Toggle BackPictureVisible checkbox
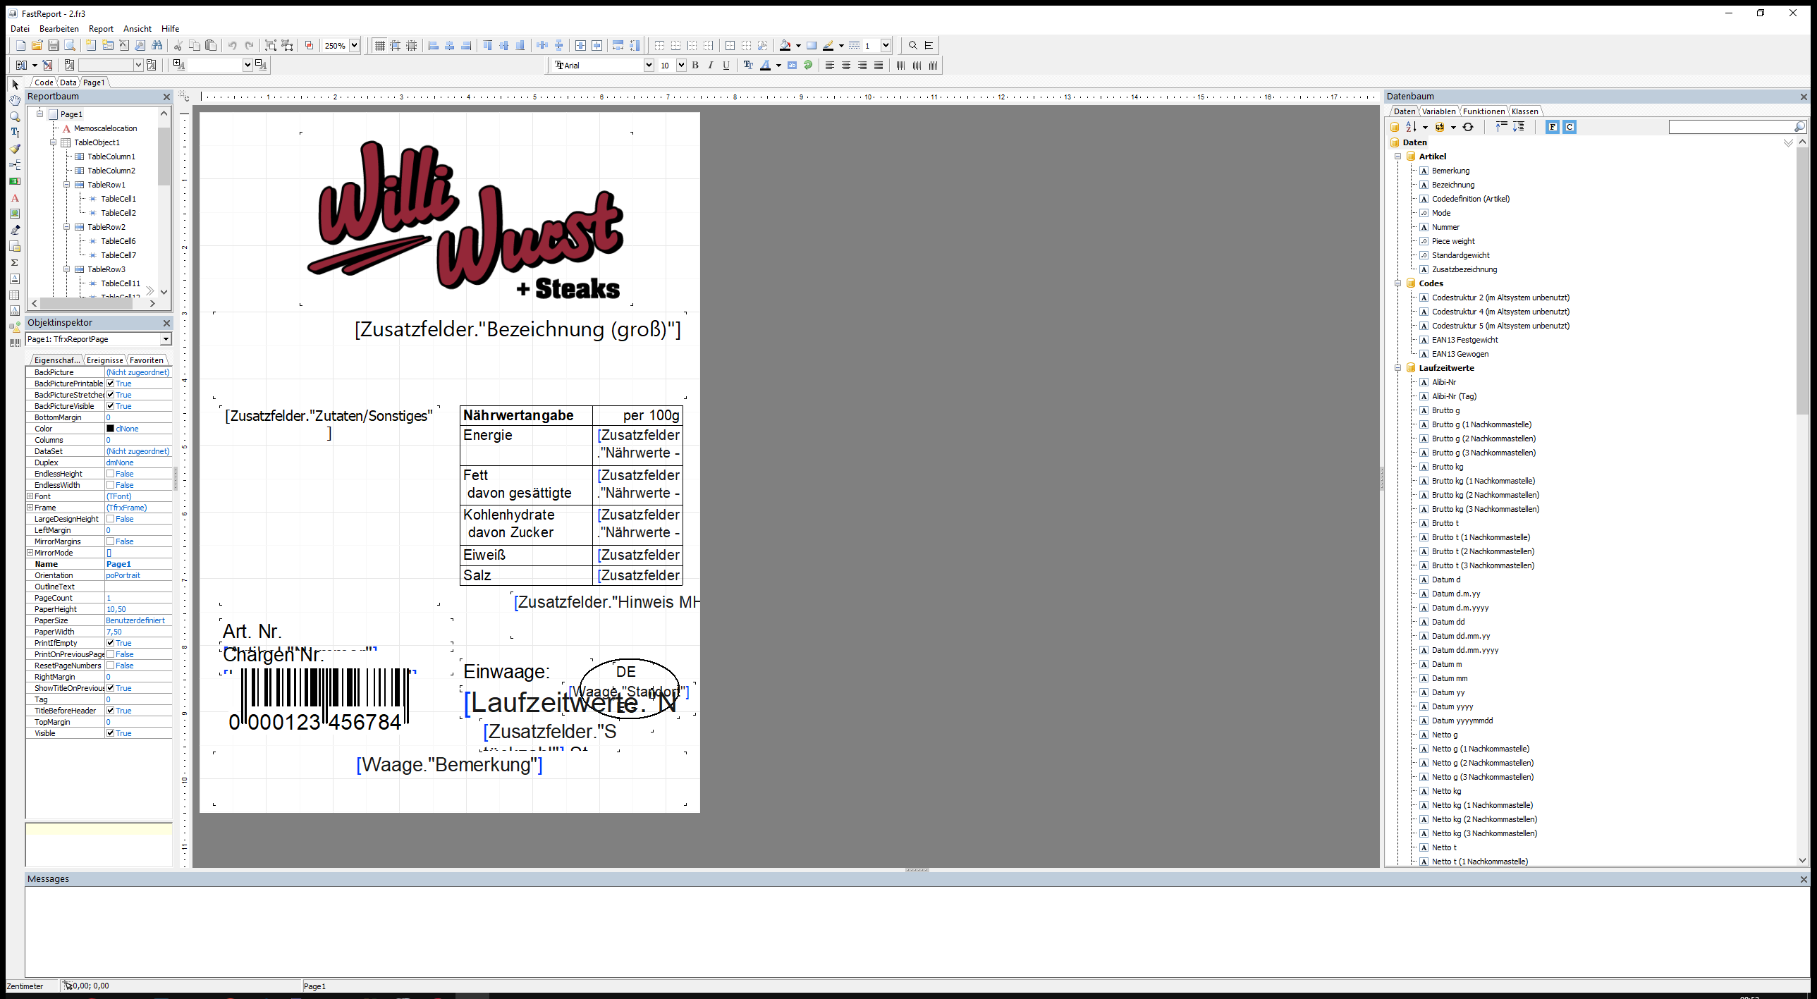The image size is (1817, 999). click(110, 405)
